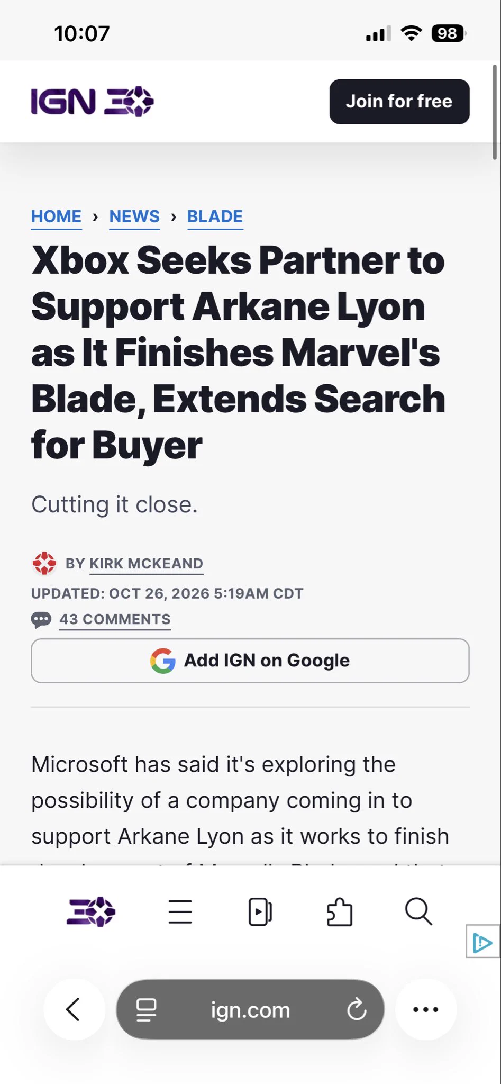Image resolution: width=501 pixels, height=1084 pixels.
Task: Tap the ign.com address field
Action: pyautogui.click(x=250, y=1010)
